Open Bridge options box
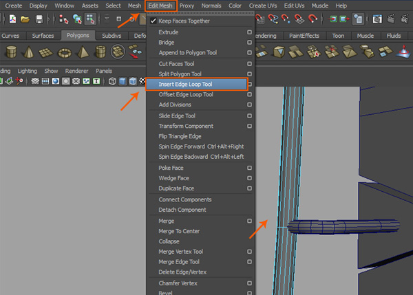This screenshot has height=295, width=413. 249,43
